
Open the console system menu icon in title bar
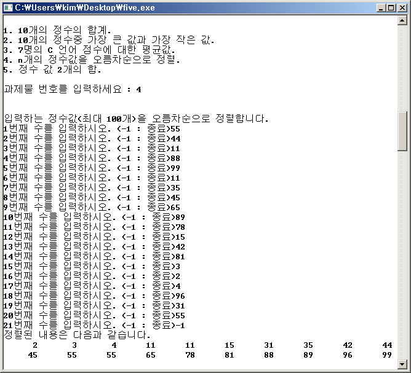[8, 7]
